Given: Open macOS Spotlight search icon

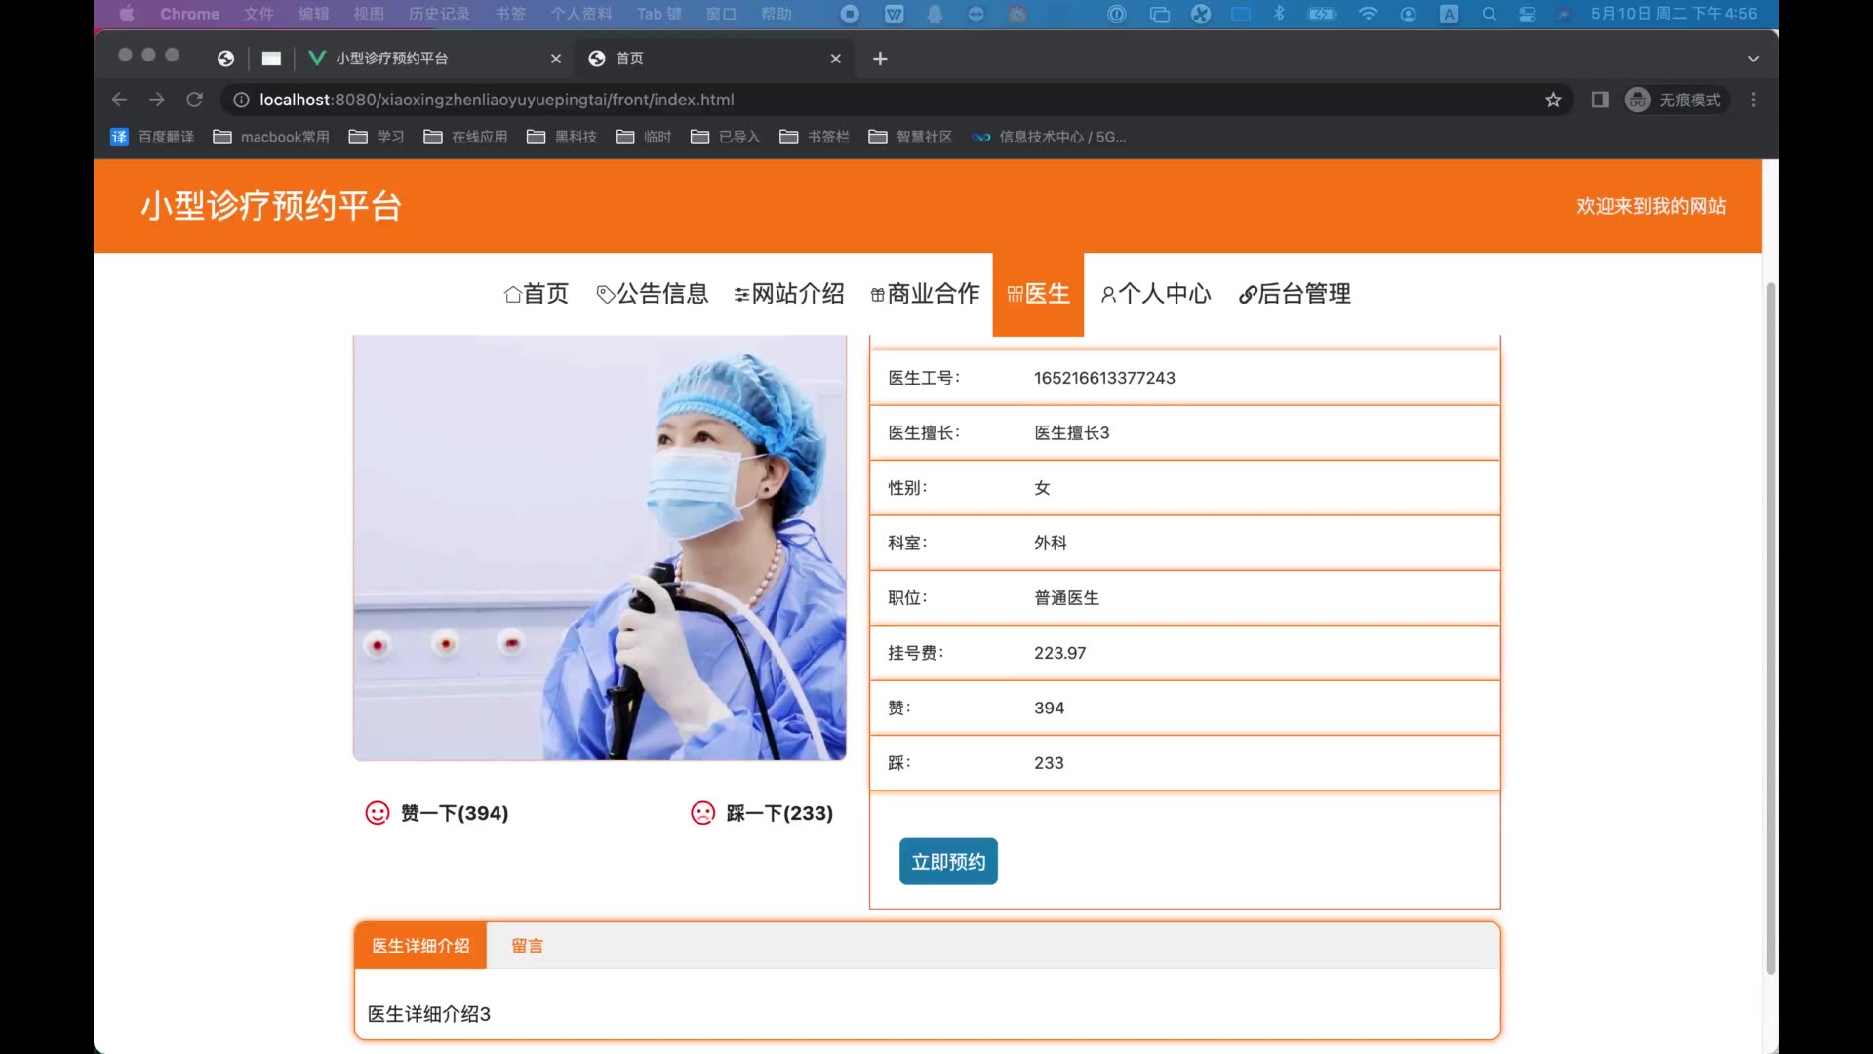Looking at the screenshot, I should tap(1489, 14).
